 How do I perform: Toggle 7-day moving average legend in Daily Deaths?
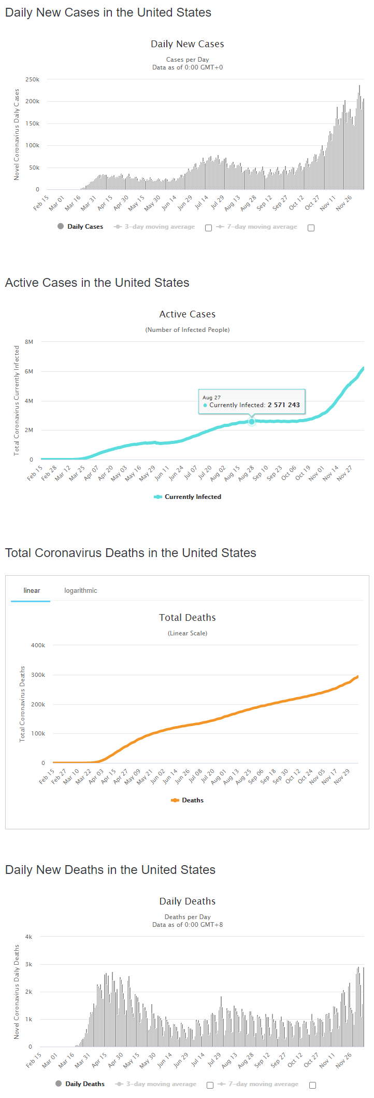point(258,1084)
